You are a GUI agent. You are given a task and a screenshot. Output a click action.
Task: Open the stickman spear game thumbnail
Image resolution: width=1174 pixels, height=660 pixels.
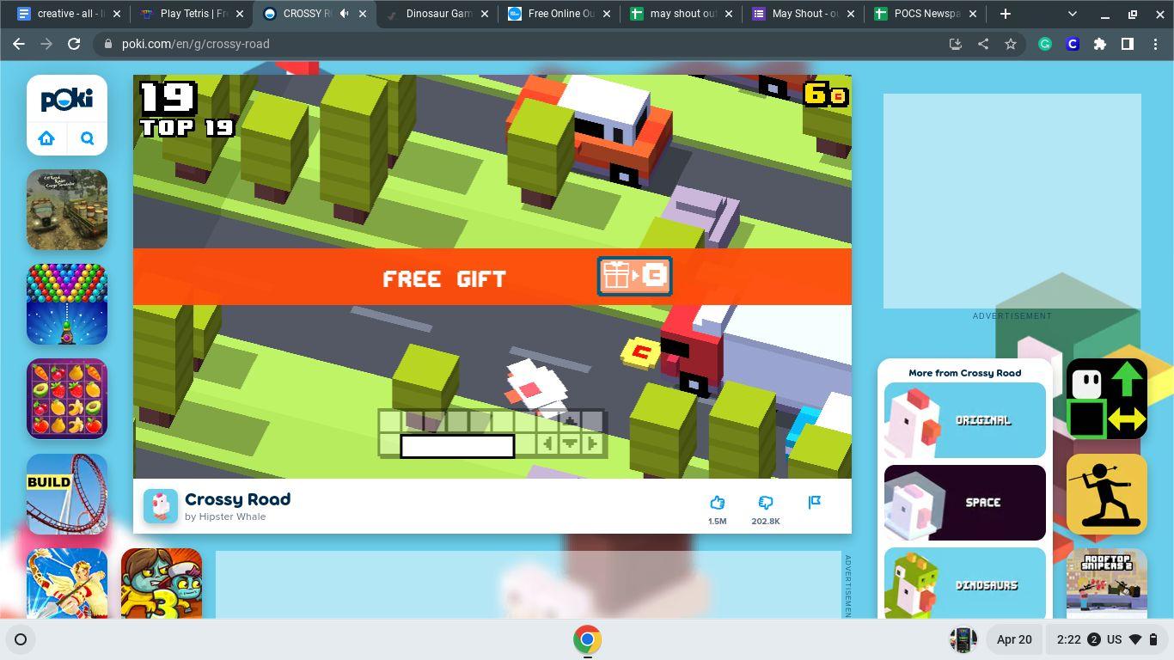[x=1107, y=494]
